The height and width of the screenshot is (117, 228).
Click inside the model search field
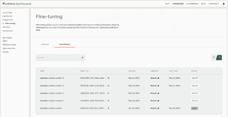click(x=58, y=58)
